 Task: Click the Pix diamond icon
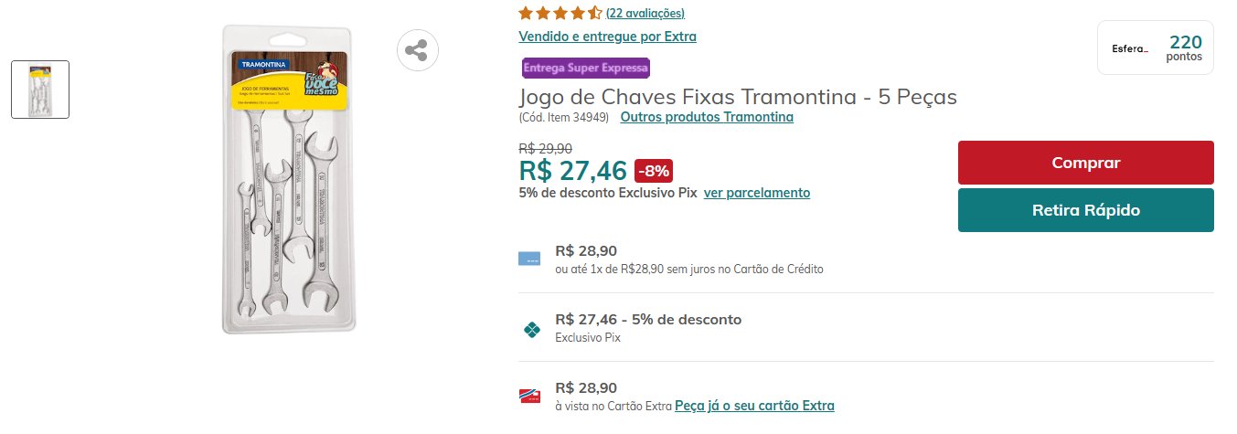point(530,329)
